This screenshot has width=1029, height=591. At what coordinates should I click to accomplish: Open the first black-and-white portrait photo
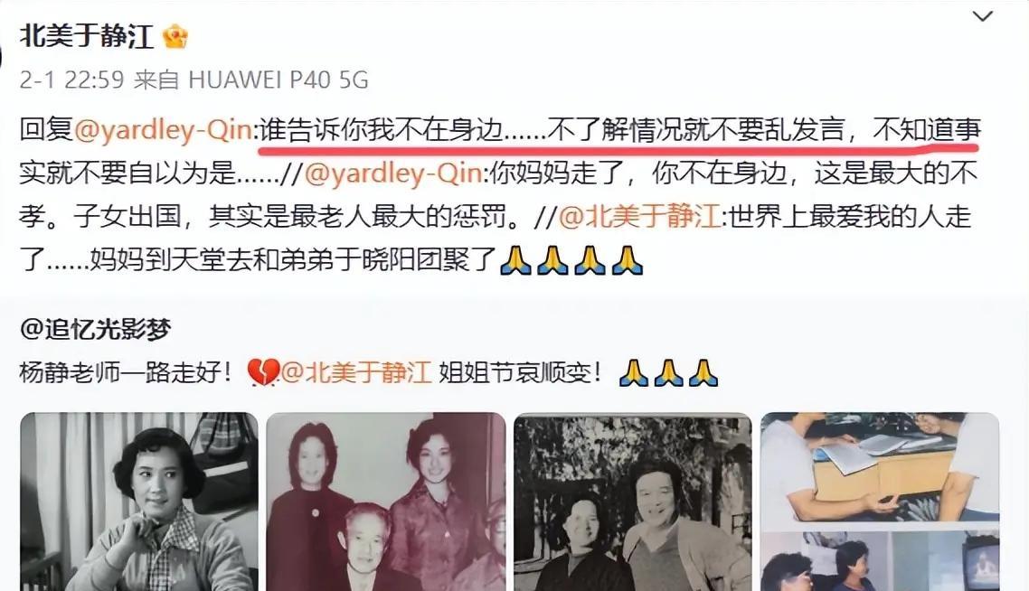139,502
